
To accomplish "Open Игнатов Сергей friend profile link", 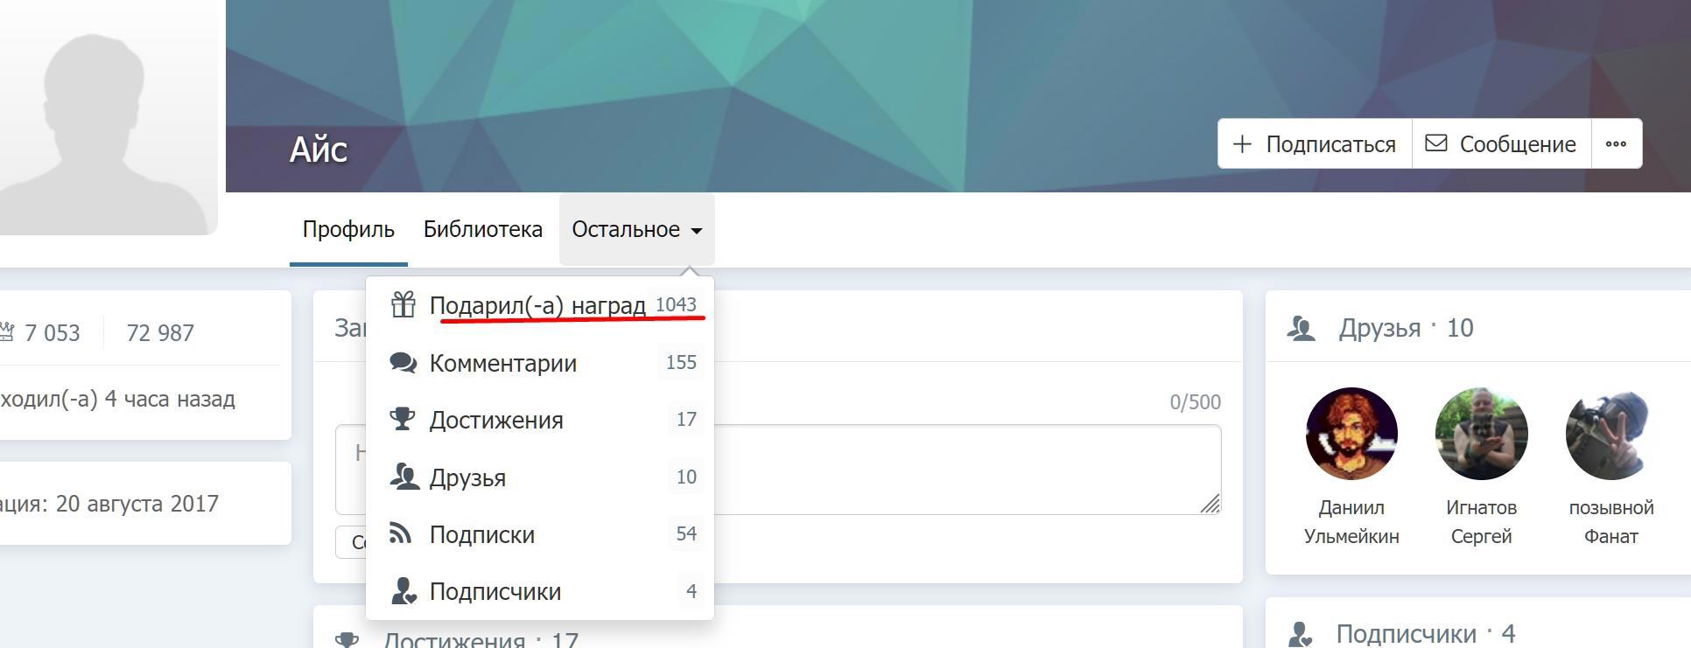I will [1481, 522].
